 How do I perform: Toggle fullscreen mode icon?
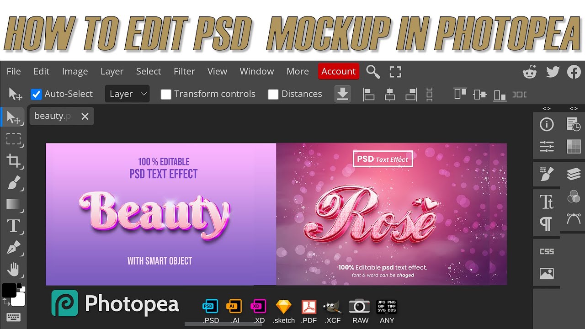click(395, 71)
